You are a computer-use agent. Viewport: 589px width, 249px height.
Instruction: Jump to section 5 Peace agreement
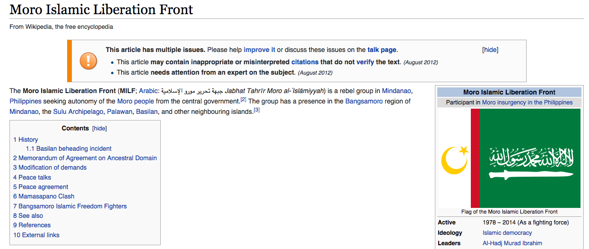pos(41,187)
